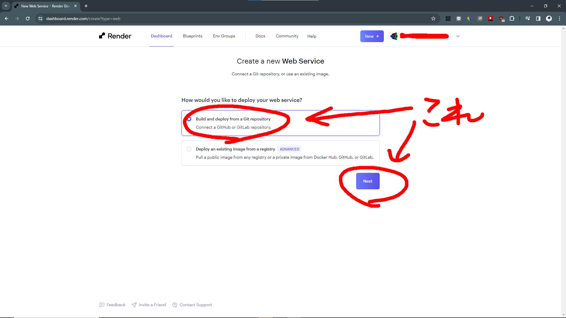Open the tab search dropdown arrow
The height and width of the screenshot is (318, 566).
click(x=6, y=6)
